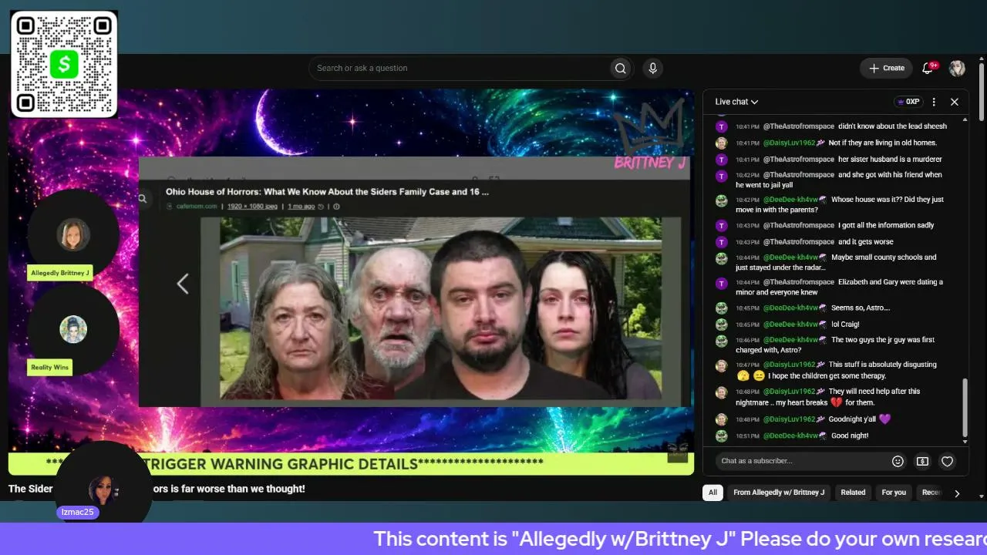Click the Cash App QR code
Image resolution: width=987 pixels, height=555 pixels.
64,64
